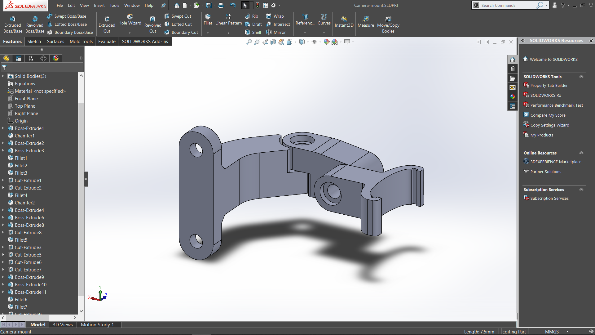Expand the Solid Bodies(3) folder
The image size is (595, 335).
tap(3, 76)
